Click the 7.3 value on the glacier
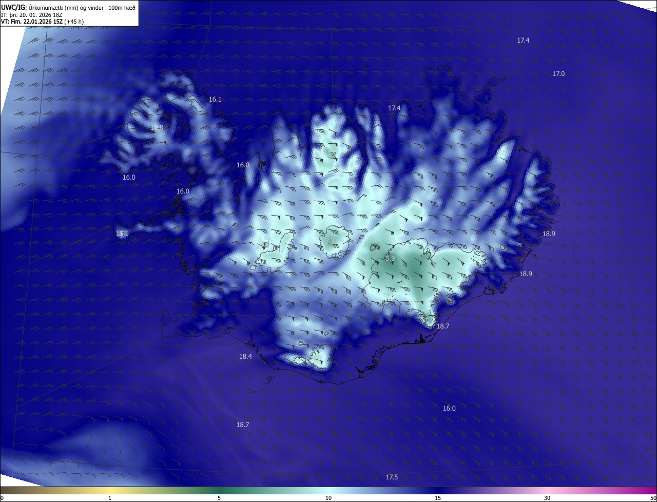This screenshot has width=657, height=502. pyautogui.click(x=330, y=241)
